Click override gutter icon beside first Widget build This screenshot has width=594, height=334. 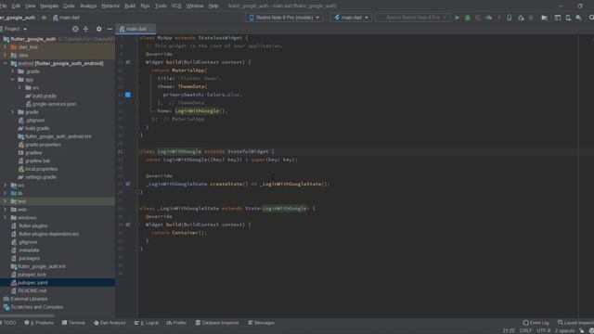coord(128,62)
